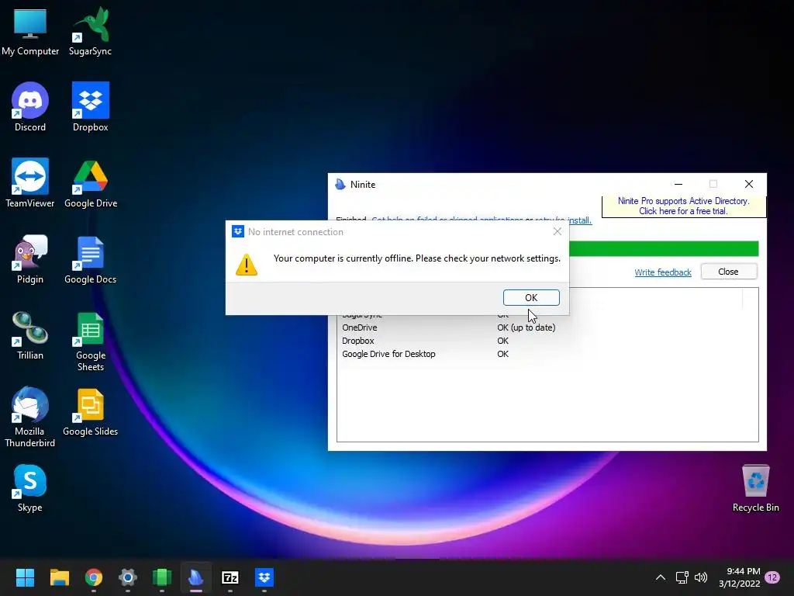The height and width of the screenshot is (596, 794).
Task: Click the Ninite title bar icon
Action: [340, 185]
